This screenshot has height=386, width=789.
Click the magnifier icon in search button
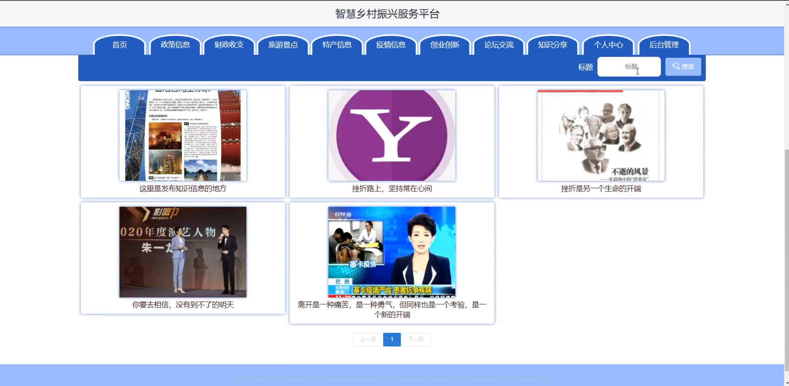pyautogui.click(x=676, y=66)
